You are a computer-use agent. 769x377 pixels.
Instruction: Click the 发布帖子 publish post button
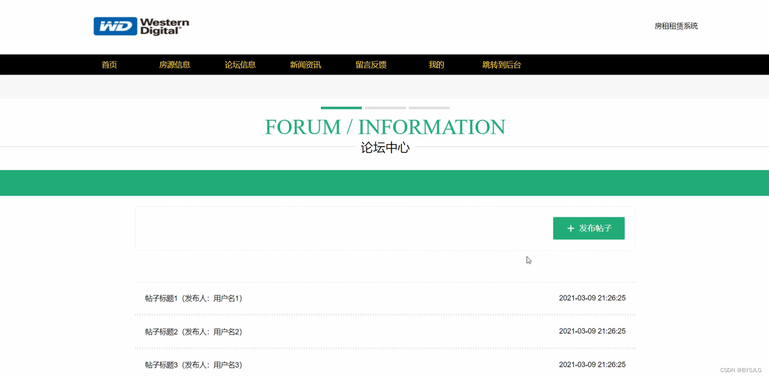589,228
